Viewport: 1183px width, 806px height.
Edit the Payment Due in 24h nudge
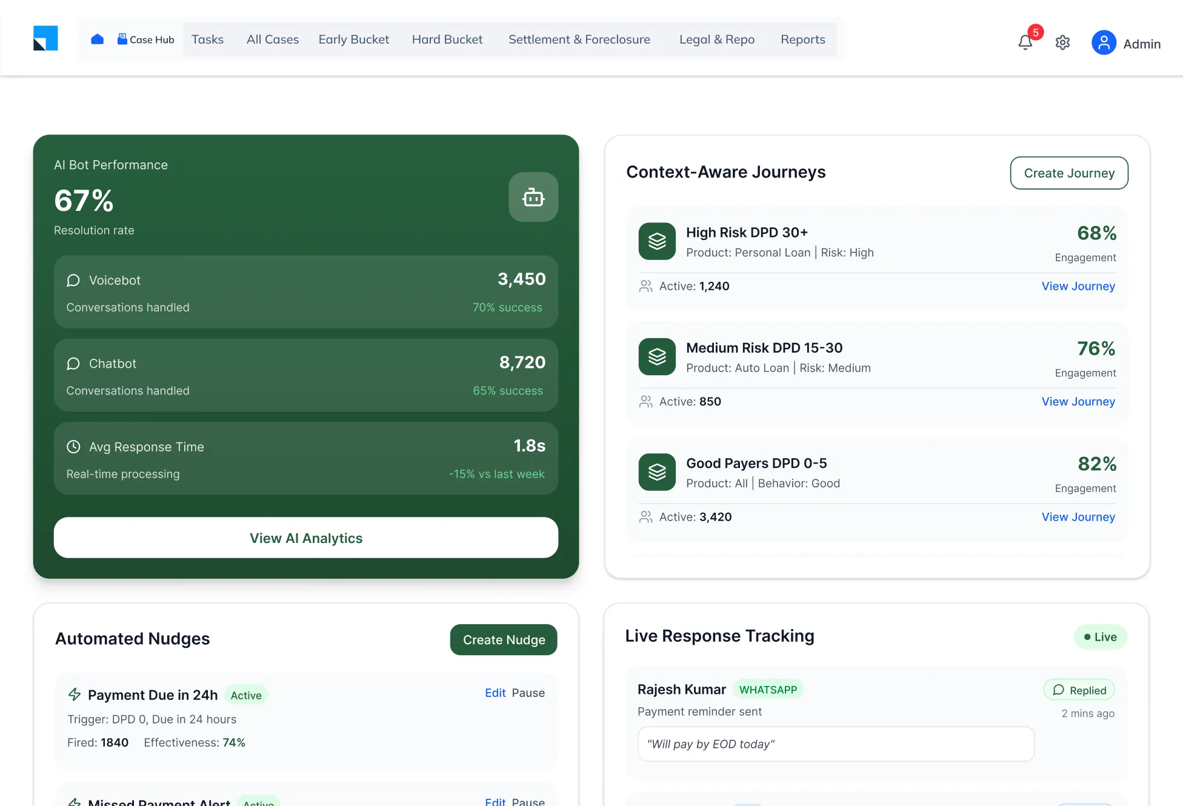[x=495, y=693]
